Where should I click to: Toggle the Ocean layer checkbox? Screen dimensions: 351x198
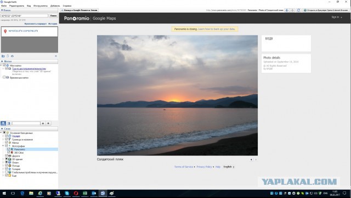point(6,162)
